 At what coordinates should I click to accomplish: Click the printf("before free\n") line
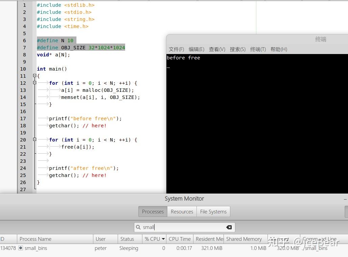[x=86, y=119]
